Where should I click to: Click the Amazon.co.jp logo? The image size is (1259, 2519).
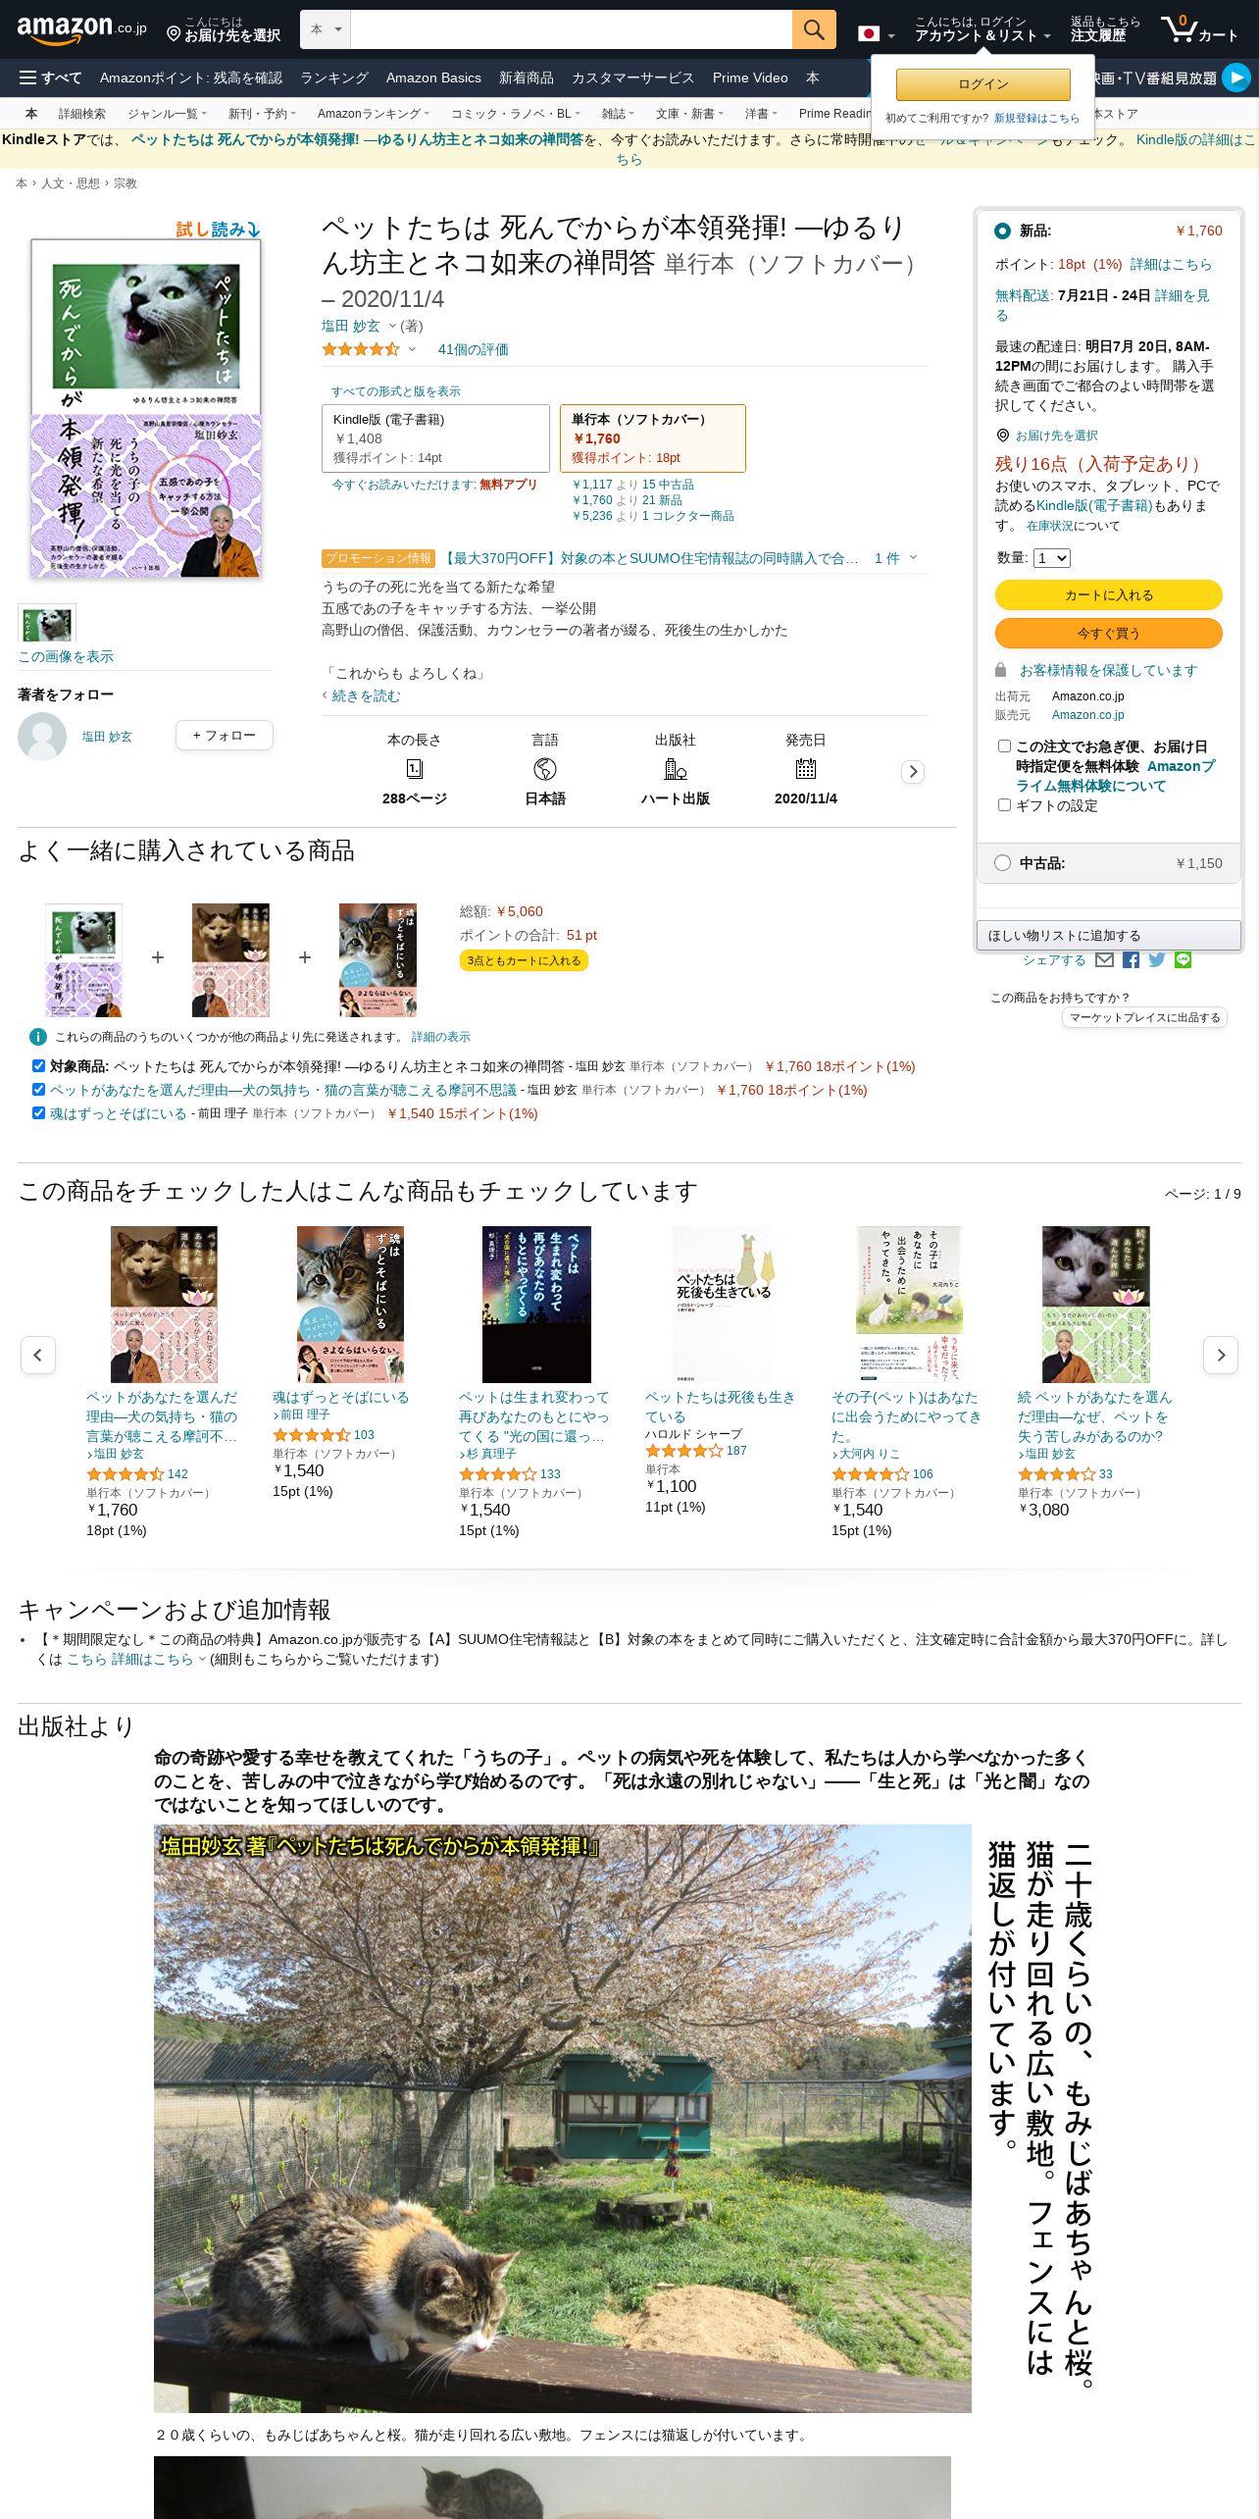(x=81, y=29)
